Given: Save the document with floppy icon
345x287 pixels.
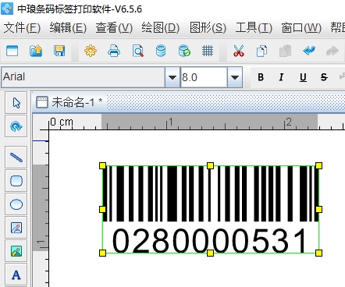Looking at the screenshot, I should [x=59, y=51].
